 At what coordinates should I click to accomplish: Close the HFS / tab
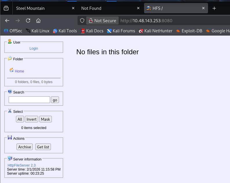pos(204,8)
